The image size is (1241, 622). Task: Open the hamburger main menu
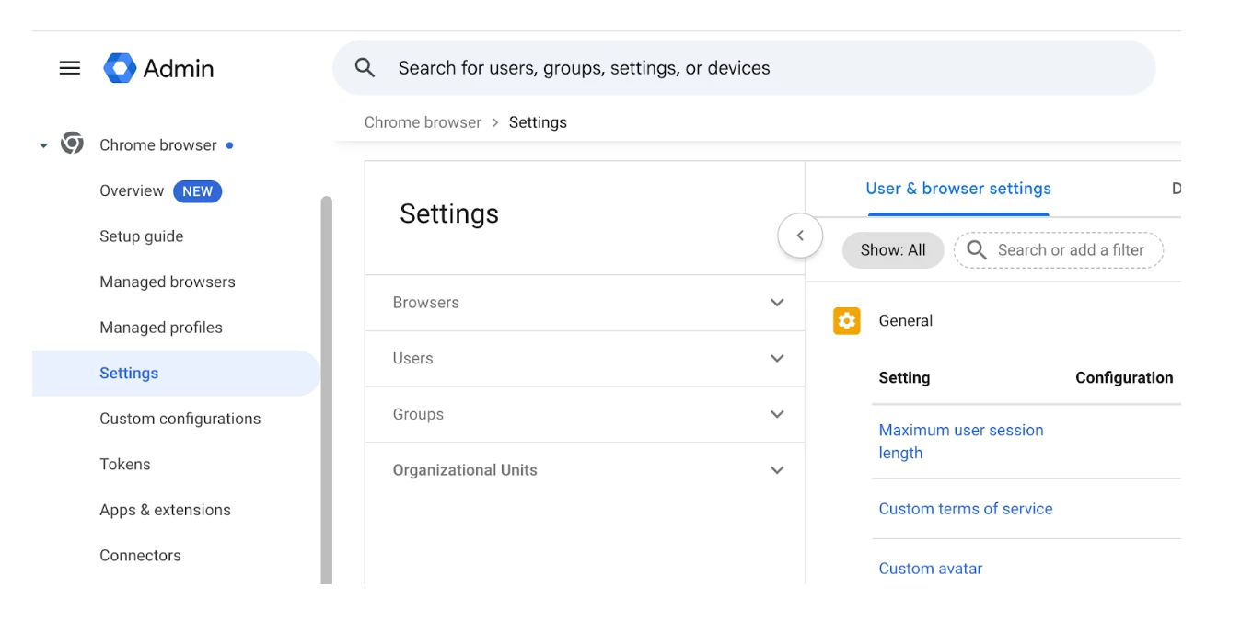70,68
